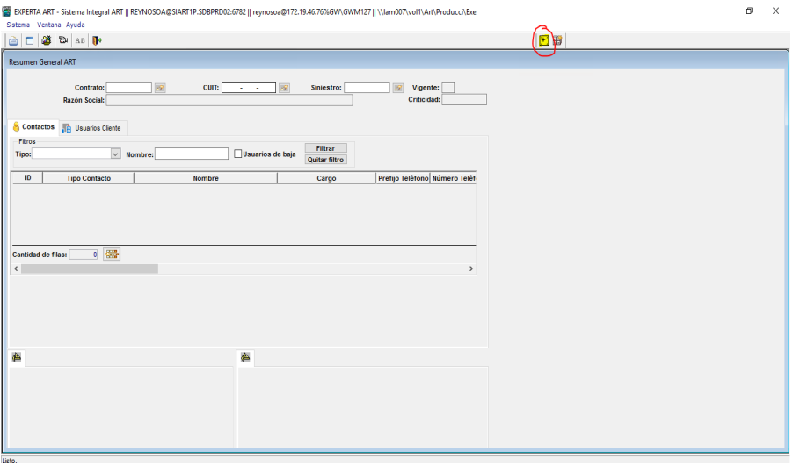The height and width of the screenshot is (466, 793).
Task: Click the printer icon in the toolbar
Action: pos(14,40)
